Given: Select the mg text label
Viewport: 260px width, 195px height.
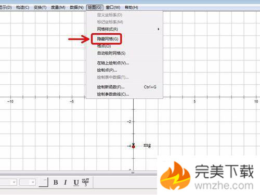Looking at the screenshot, I should coord(147,145).
